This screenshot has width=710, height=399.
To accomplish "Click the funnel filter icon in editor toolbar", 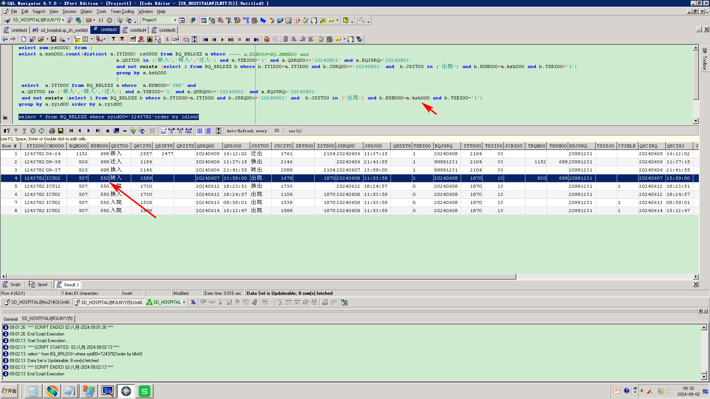I will 114,39.
